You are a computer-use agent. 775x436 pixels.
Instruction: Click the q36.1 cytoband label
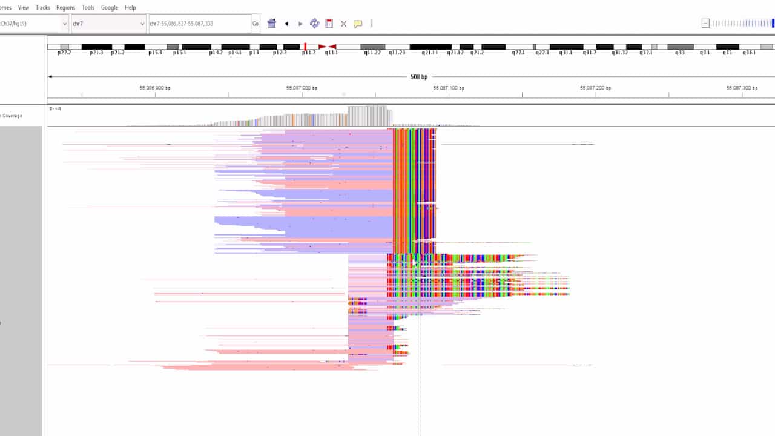(x=749, y=53)
